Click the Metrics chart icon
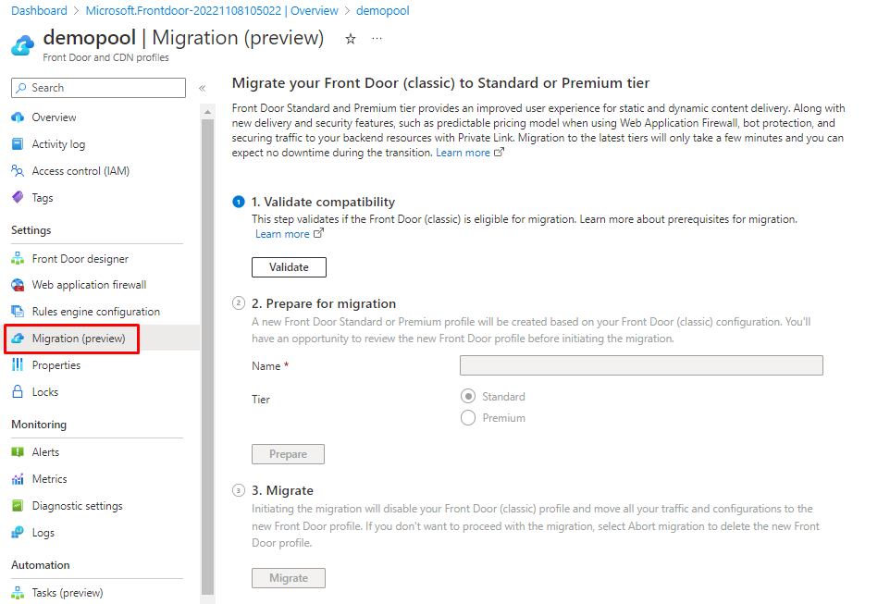 pos(17,479)
